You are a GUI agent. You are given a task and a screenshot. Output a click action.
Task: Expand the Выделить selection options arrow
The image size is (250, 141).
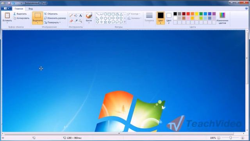click(x=37, y=23)
